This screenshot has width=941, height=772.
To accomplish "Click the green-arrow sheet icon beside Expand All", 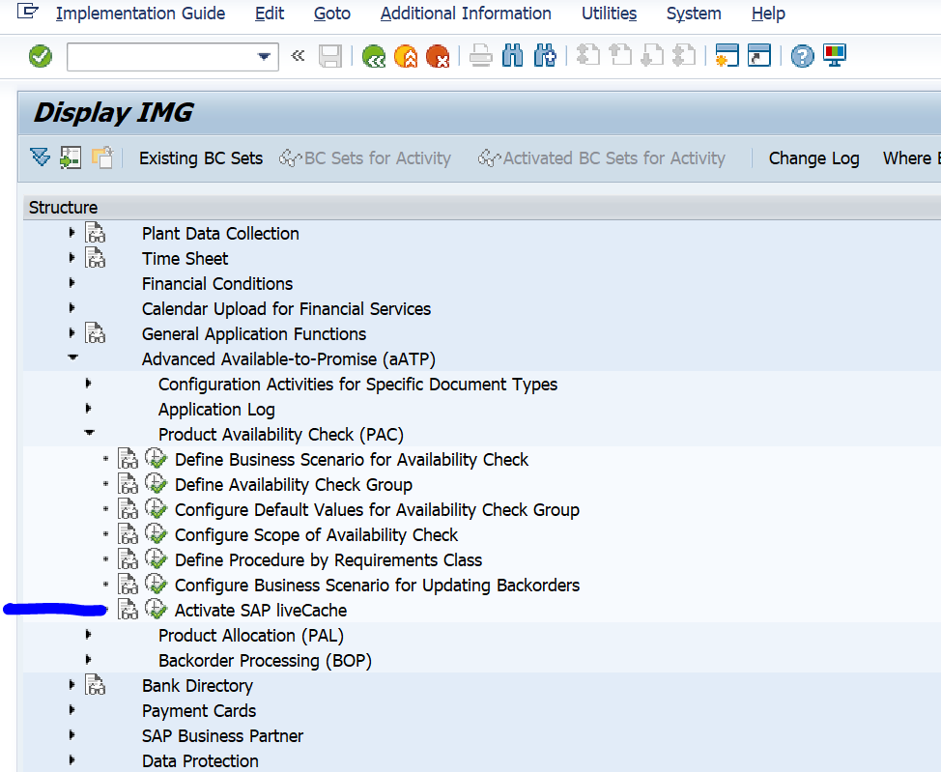I will click(71, 157).
